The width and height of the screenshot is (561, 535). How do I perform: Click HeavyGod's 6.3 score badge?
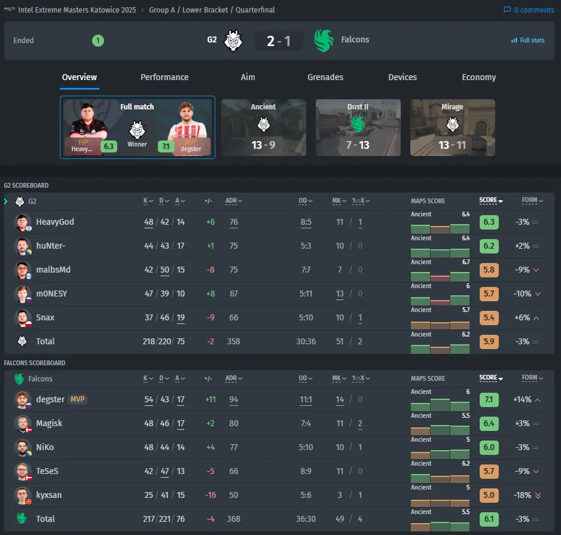click(489, 222)
